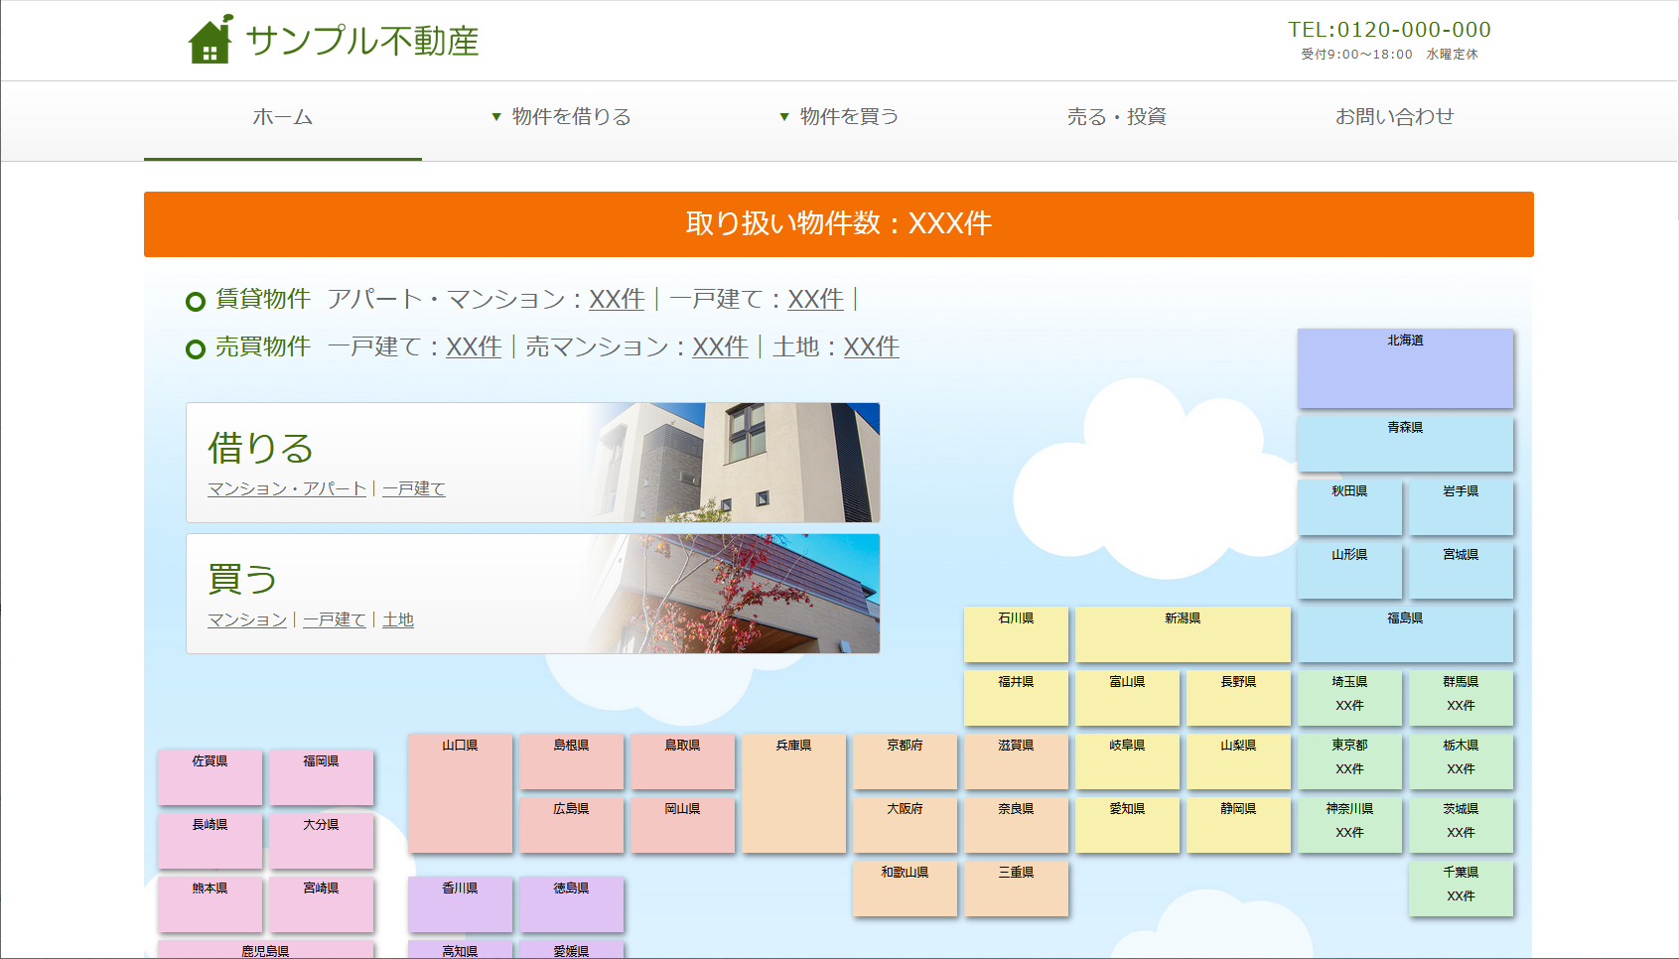Screen dimensions: 1679x959
Task: Select 岡山県 tile
Action: pos(682,825)
